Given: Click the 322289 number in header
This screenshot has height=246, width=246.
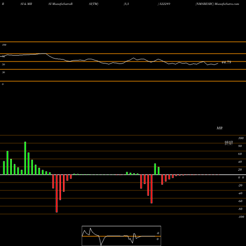Looking at the screenshot, I should coord(164,4).
